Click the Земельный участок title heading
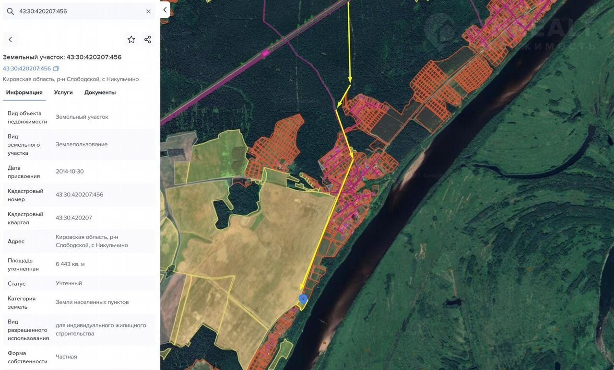 62,57
